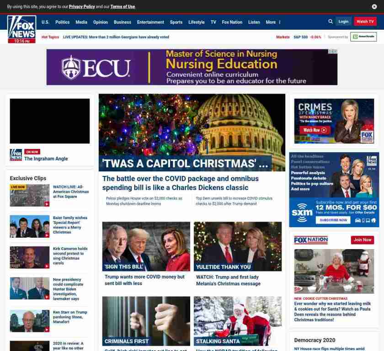This screenshot has height=351, width=384.
Task: Open the Trump wants more COVID money headline
Action: coord(144,280)
